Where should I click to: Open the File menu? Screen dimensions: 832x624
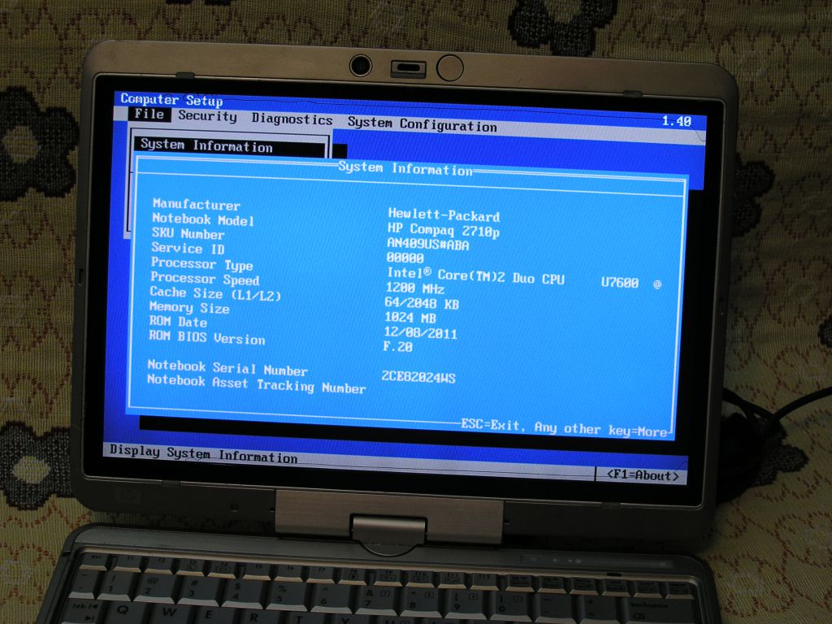pos(149,114)
